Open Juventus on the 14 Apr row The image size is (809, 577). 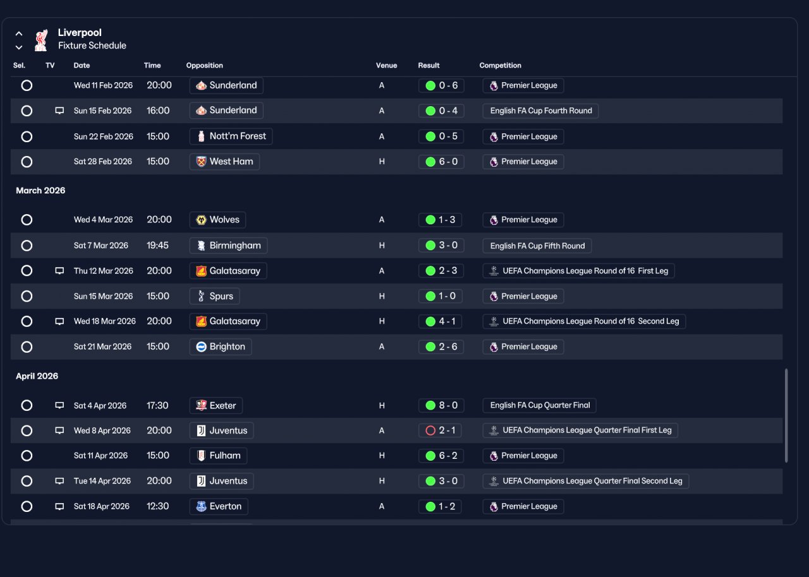tap(222, 481)
